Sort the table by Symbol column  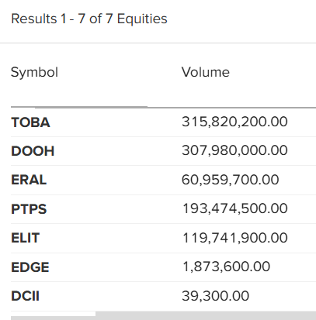pyautogui.click(x=34, y=72)
